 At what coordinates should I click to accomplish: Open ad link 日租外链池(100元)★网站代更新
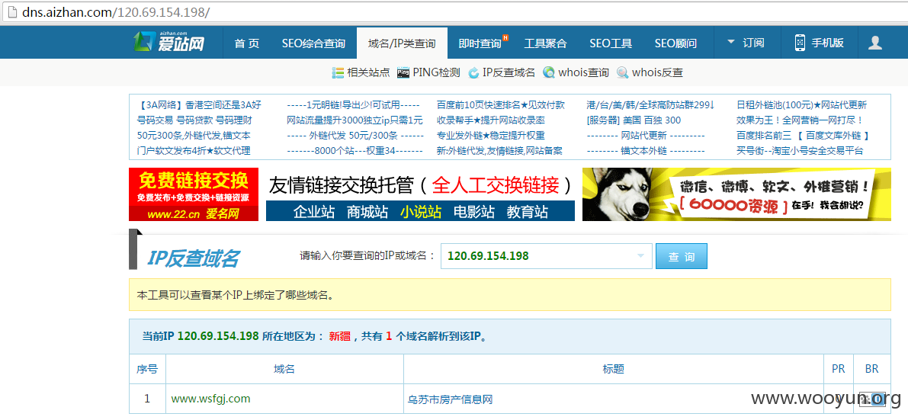click(801, 105)
